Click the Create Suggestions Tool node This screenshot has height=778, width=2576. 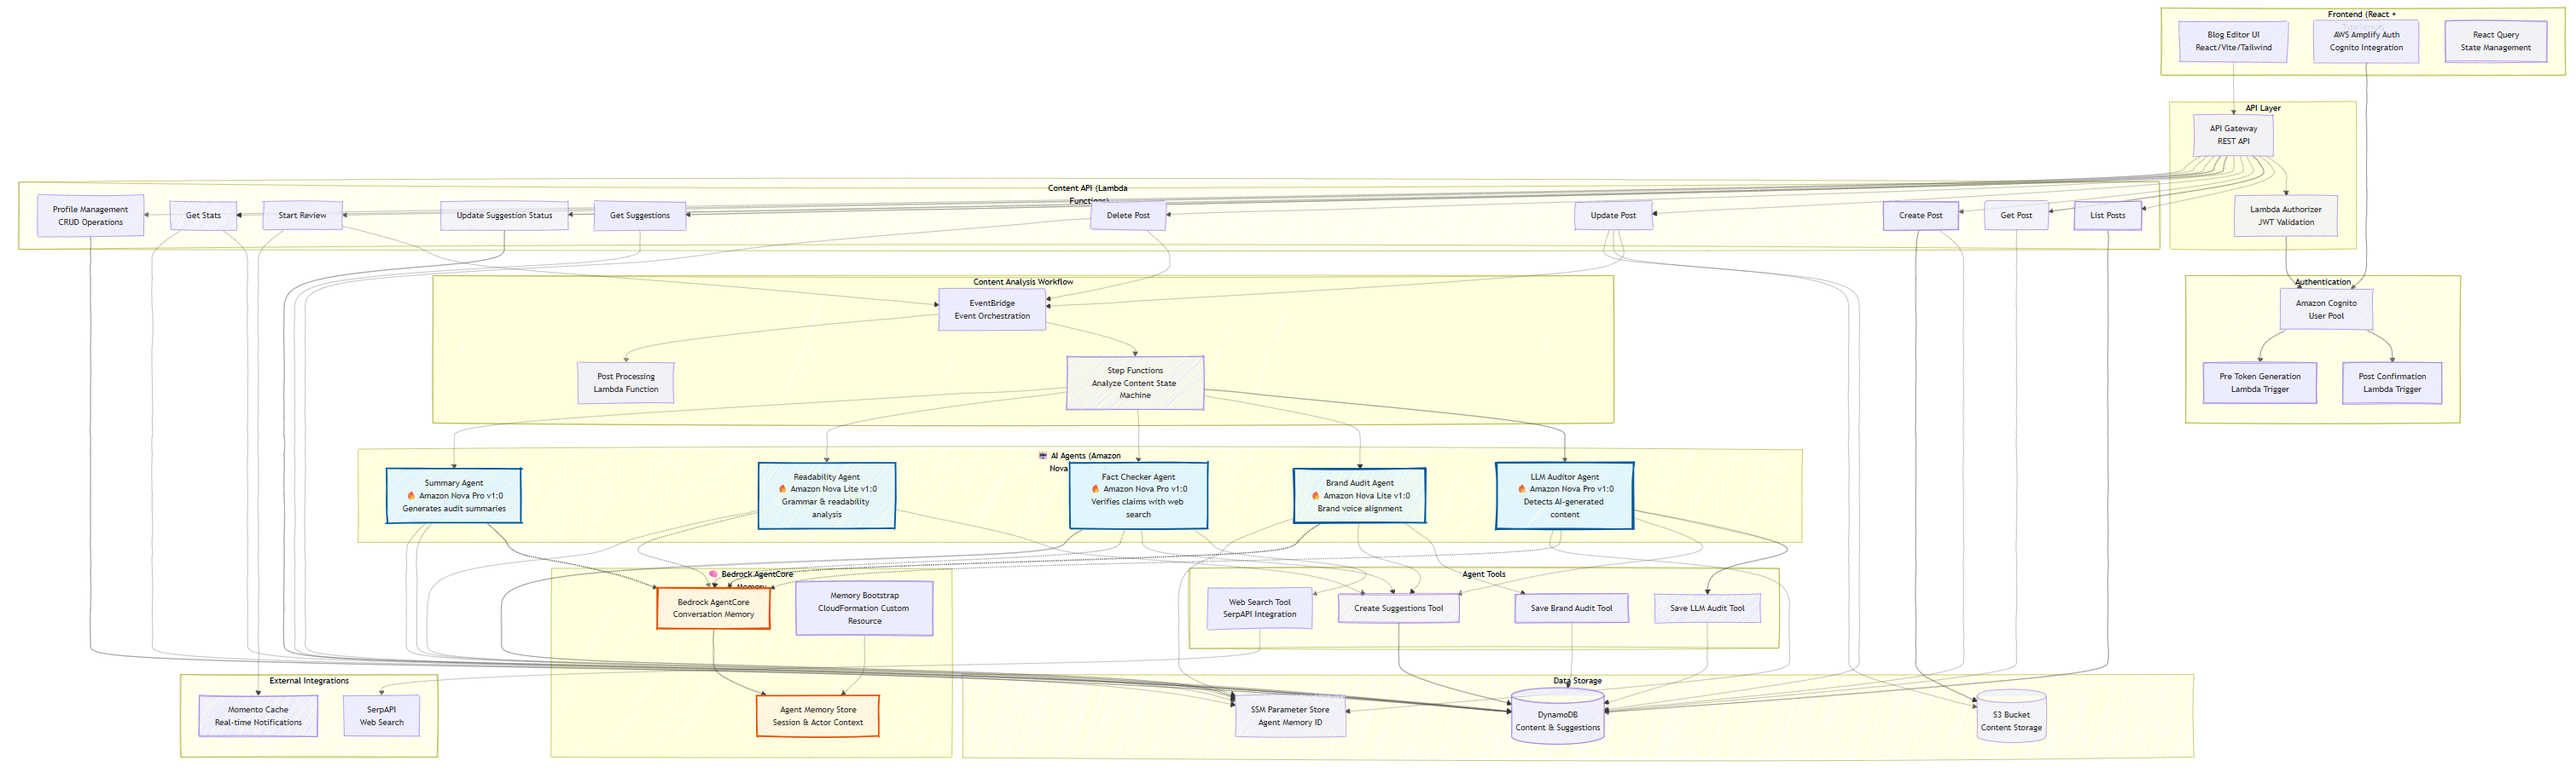[1398, 608]
